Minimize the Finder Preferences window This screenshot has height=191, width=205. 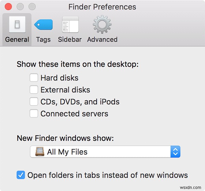click(20, 7)
